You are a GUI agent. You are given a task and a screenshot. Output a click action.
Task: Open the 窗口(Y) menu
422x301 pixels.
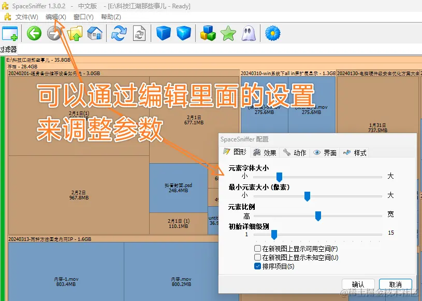click(x=83, y=17)
